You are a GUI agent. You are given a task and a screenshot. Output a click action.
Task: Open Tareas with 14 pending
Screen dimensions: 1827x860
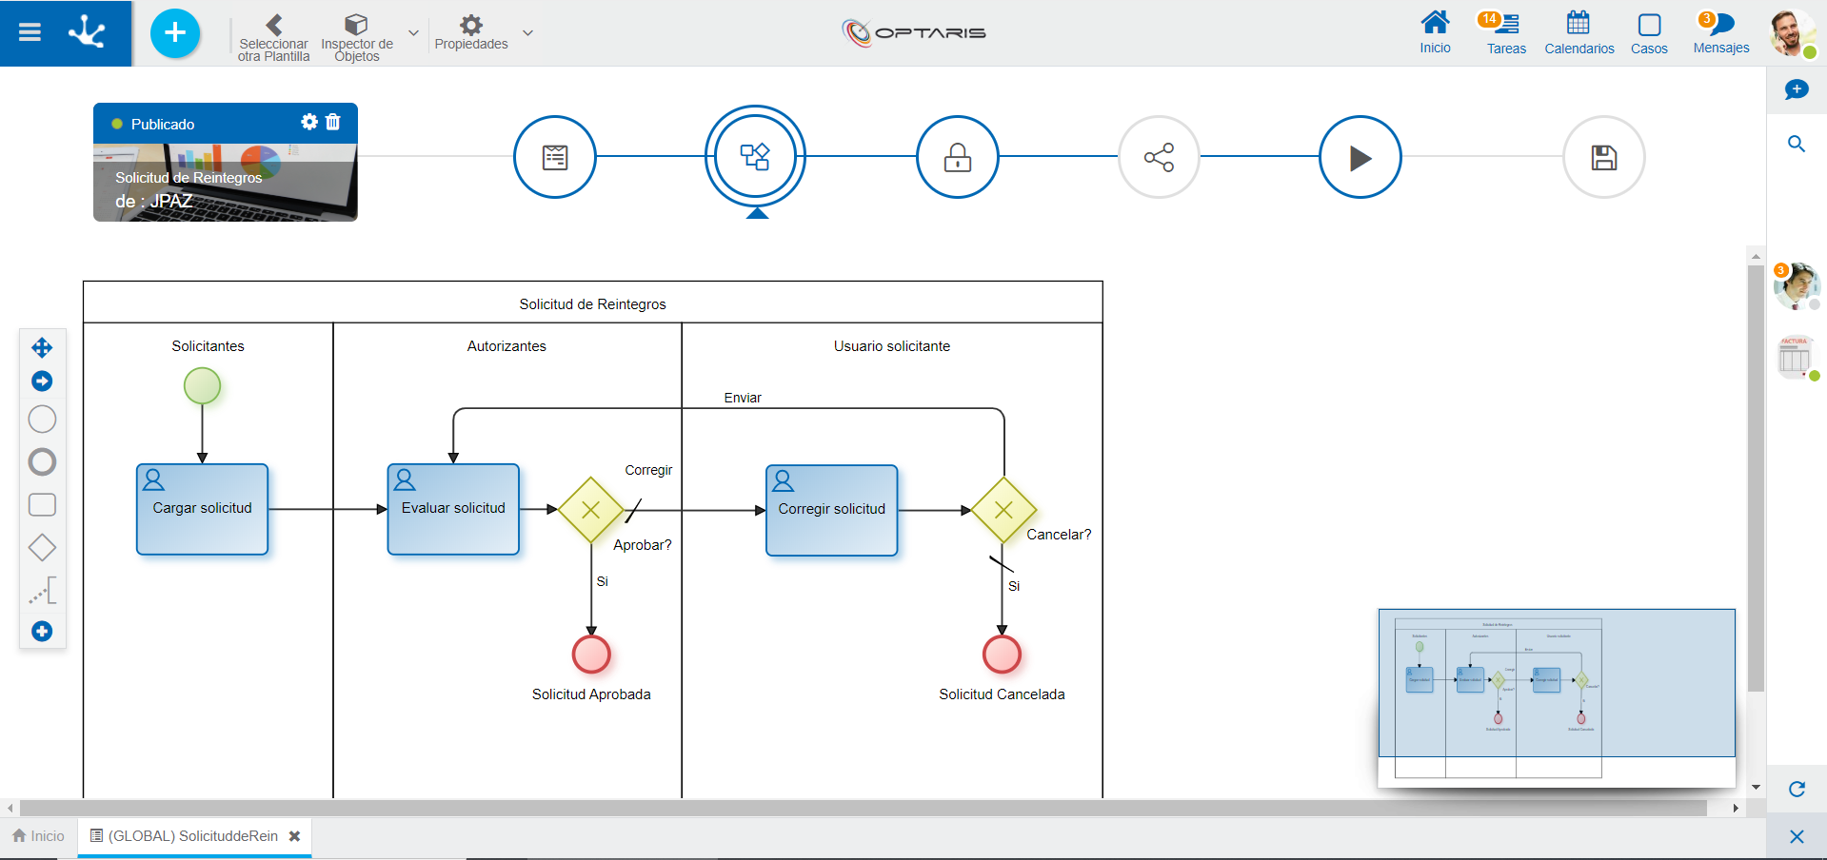point(1506,32)
